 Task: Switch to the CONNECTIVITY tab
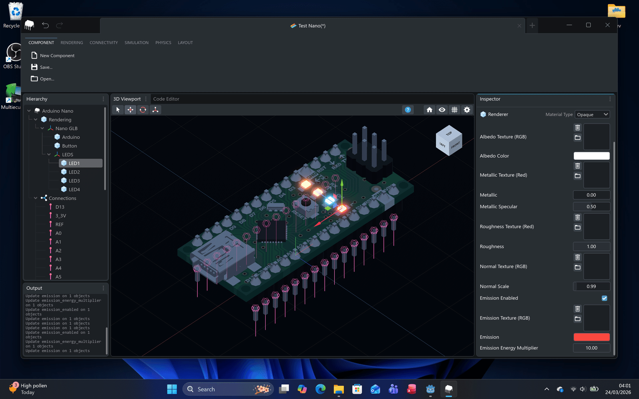(x=103, y=43)
